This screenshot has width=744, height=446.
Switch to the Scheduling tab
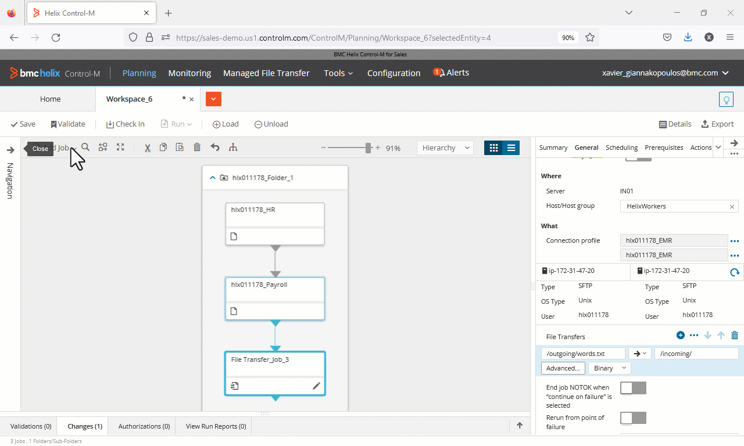tap(621, 148)
